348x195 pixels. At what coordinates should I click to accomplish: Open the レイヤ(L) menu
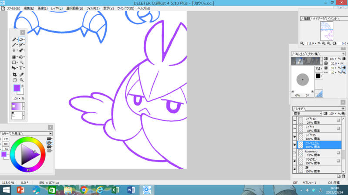tap(57, 8)
